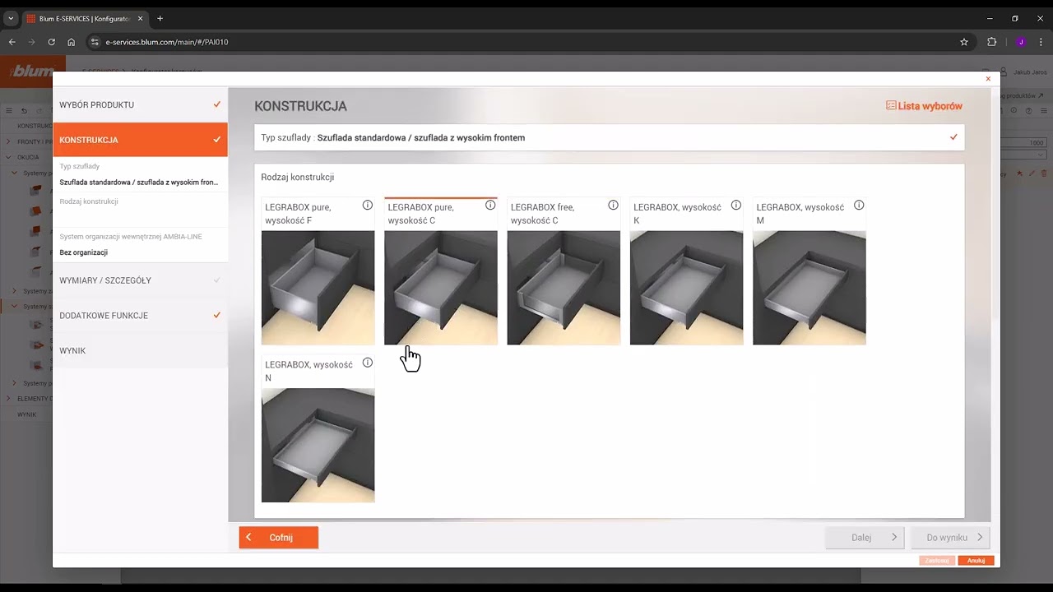Image resolution: width=1053 pixels, height=592 pixels.
Task: Select LEGRABOX pure wysokość C drawer image
Action: (441, 288)
